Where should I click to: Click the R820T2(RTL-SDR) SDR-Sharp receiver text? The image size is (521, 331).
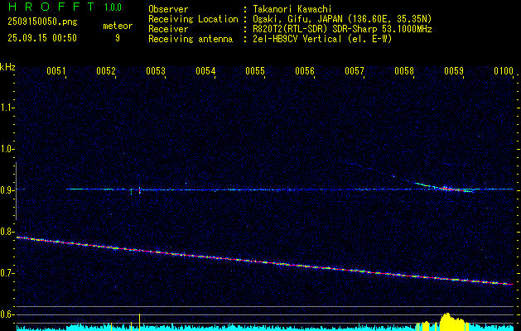[342, 29]
